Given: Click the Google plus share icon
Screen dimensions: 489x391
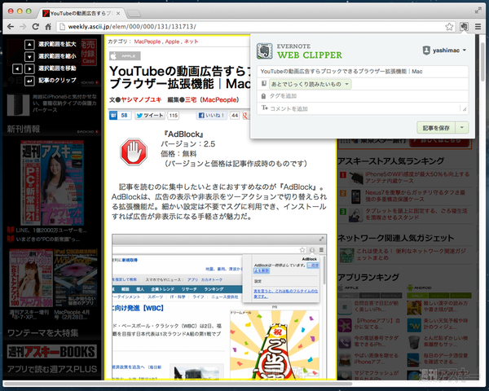Looking at the screenshot, I should [x=245, y=116].
